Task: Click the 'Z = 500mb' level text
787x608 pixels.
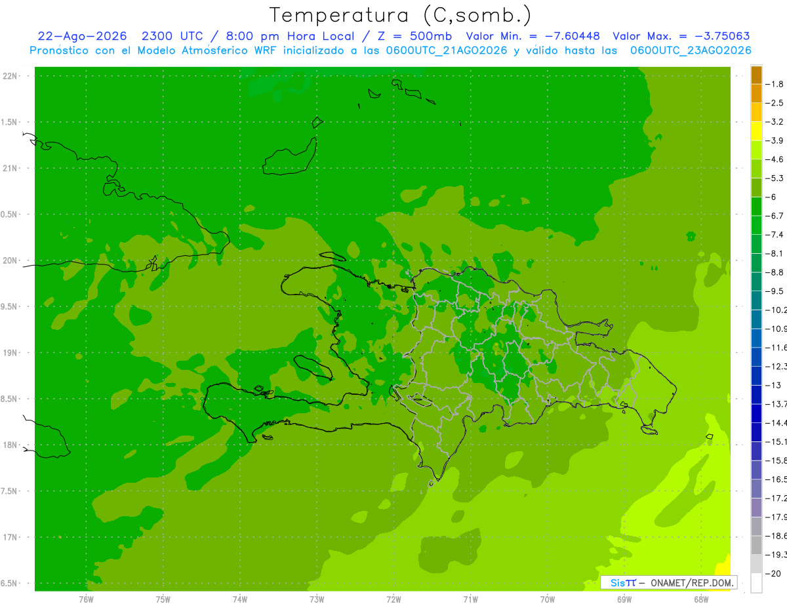Action: pyautogui.click(x=413, y=36)
